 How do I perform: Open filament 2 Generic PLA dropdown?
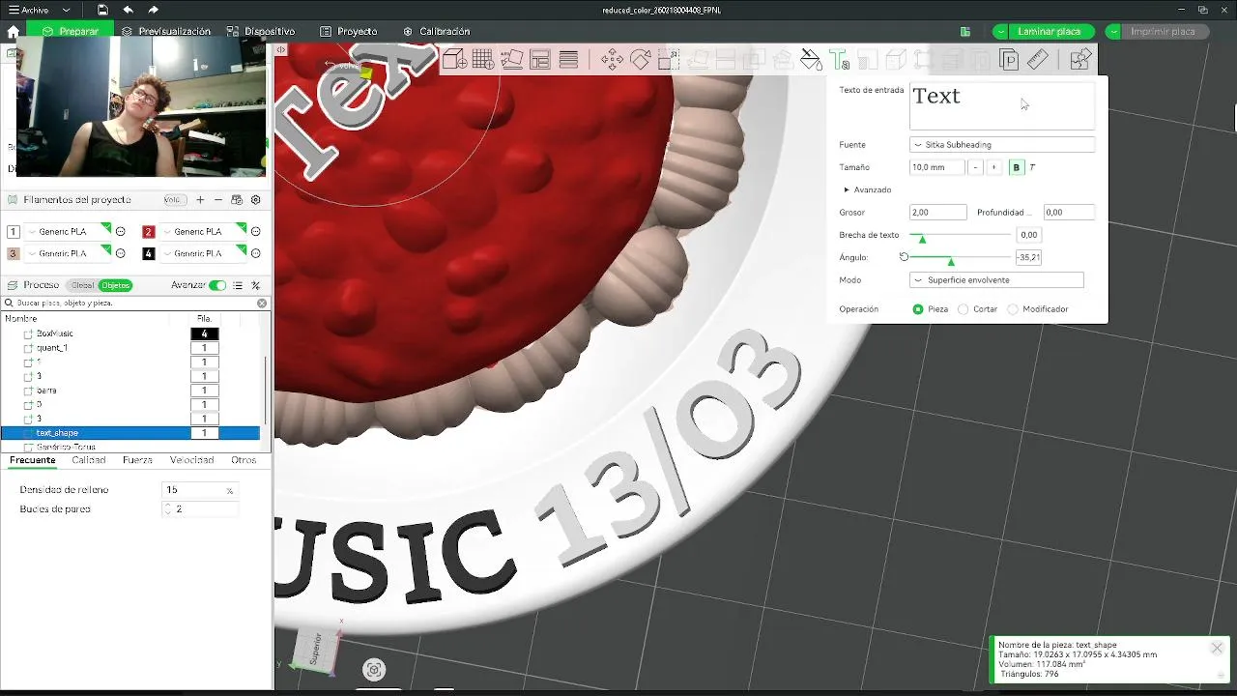pos(202,232)
